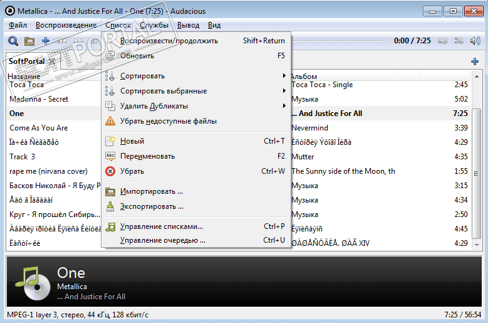The height and width of the screenshot is (323, 488).
Task: Click the seek slider track
Action: click(x=339, y=41)
